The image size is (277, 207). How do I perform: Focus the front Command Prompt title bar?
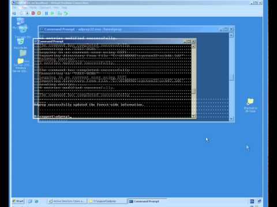(108, 41)
